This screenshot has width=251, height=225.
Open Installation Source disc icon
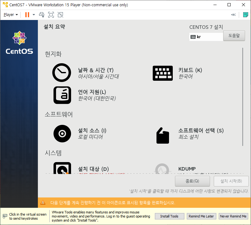[62, 134]
